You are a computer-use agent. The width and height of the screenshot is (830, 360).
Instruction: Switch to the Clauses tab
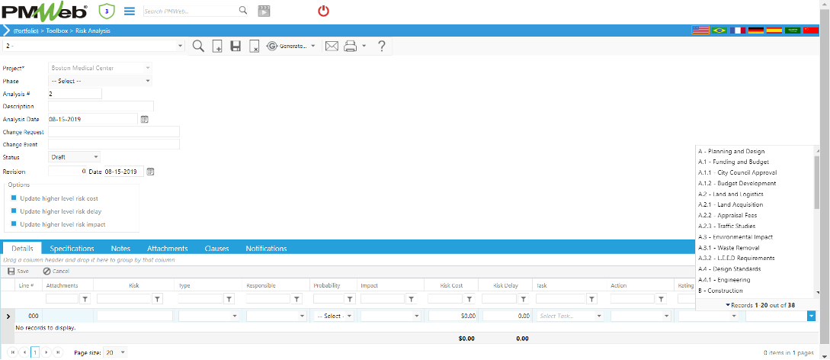216,249
